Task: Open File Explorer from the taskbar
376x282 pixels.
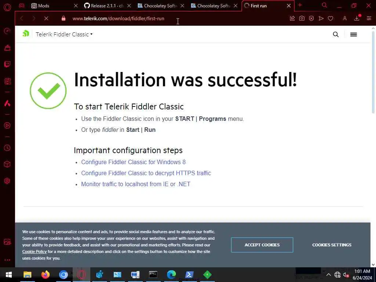Action: [27, 275]
